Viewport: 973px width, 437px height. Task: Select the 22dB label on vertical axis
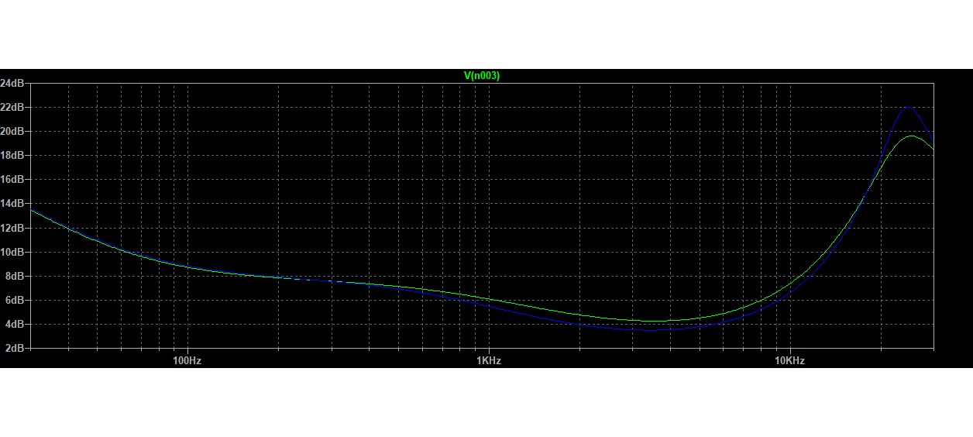(13, 107)
